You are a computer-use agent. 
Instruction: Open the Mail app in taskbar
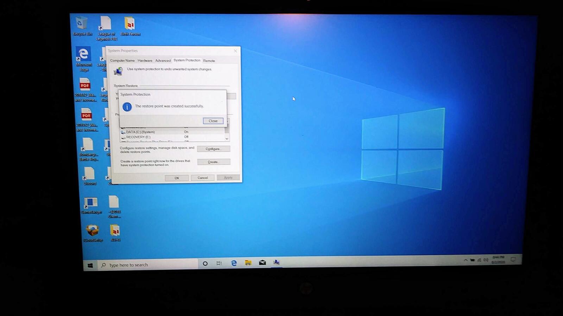[x=262, y=263]
